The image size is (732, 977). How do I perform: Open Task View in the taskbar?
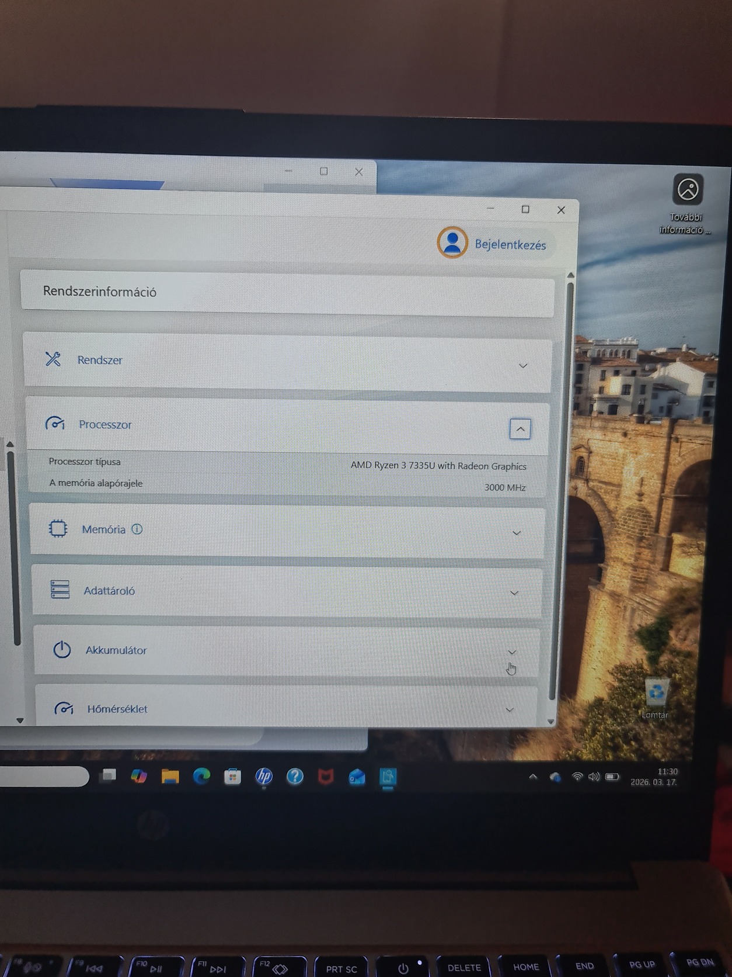[107, 775]
